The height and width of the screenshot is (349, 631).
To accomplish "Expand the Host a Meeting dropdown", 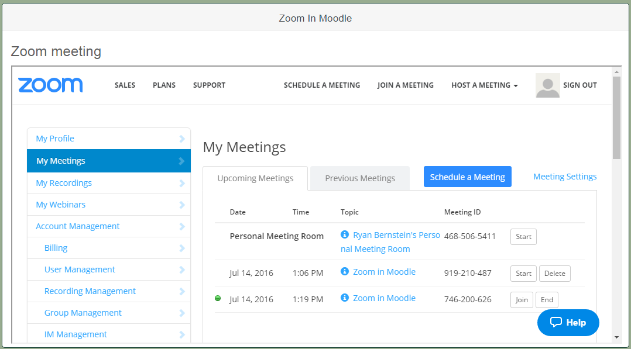I will click(485, 85).
